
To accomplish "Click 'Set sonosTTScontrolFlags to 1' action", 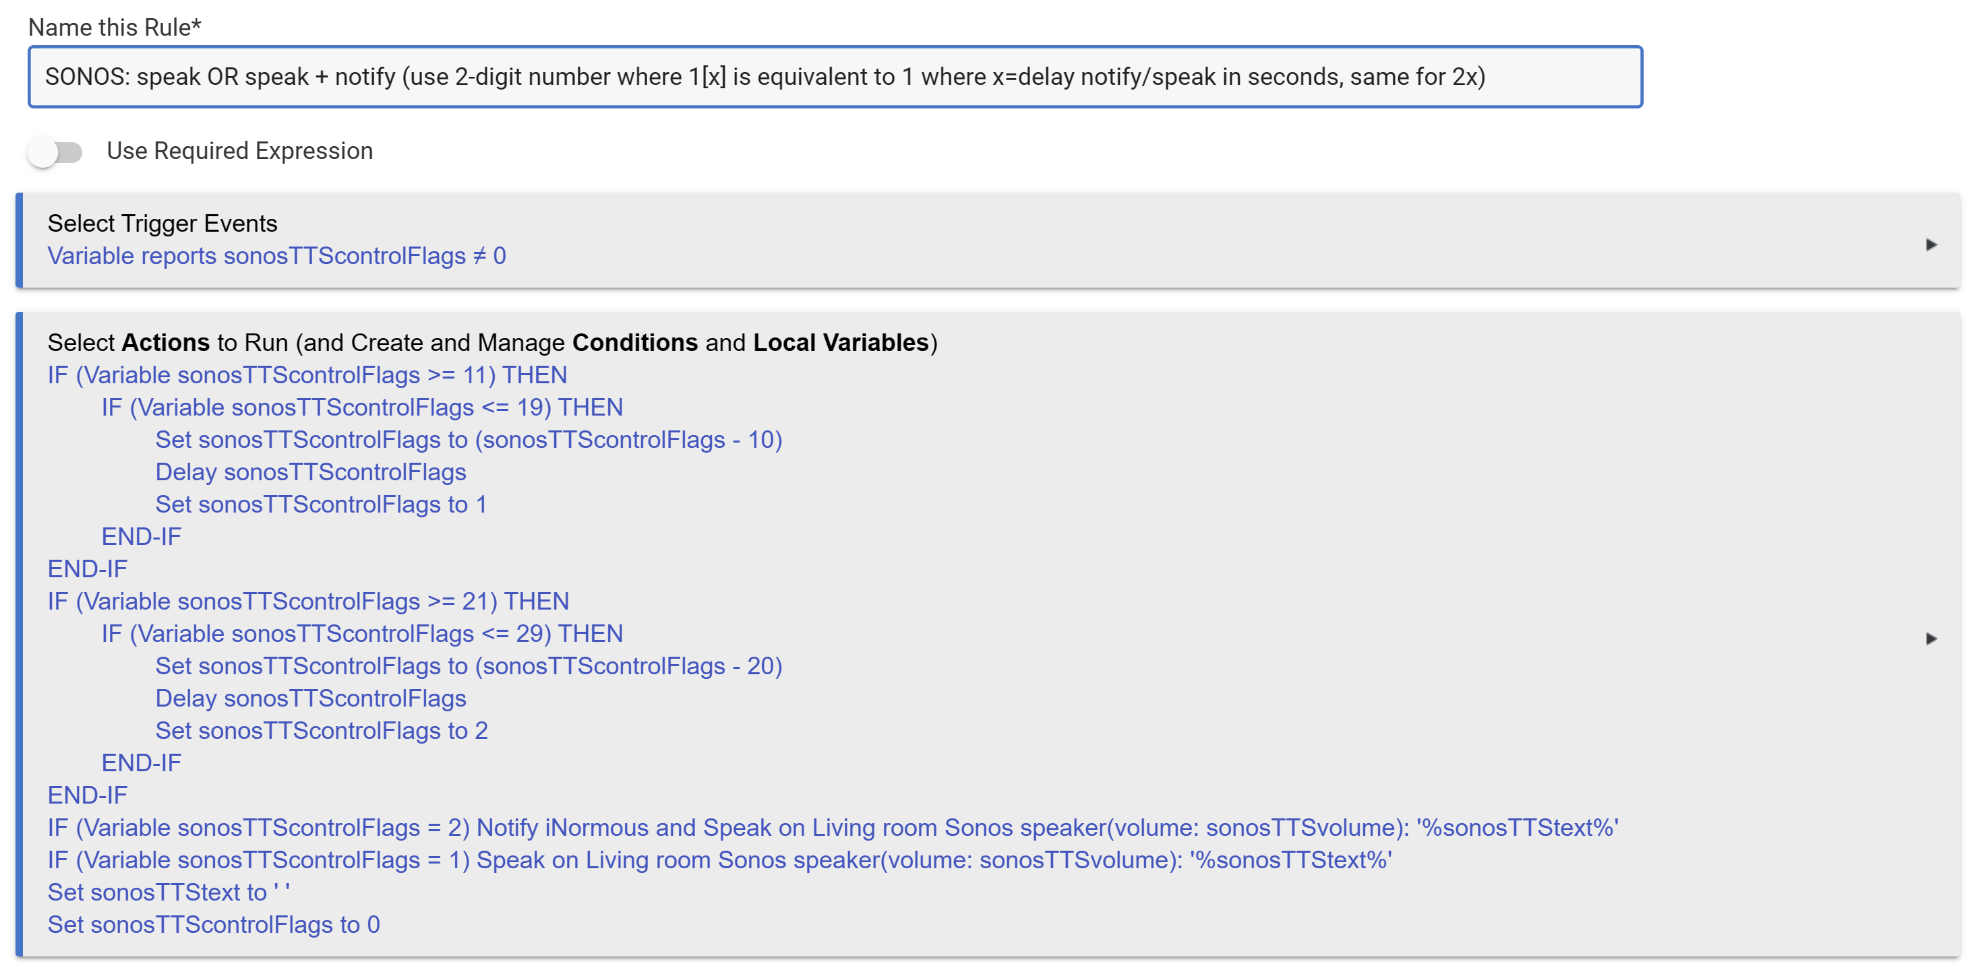I will [321, 505].
